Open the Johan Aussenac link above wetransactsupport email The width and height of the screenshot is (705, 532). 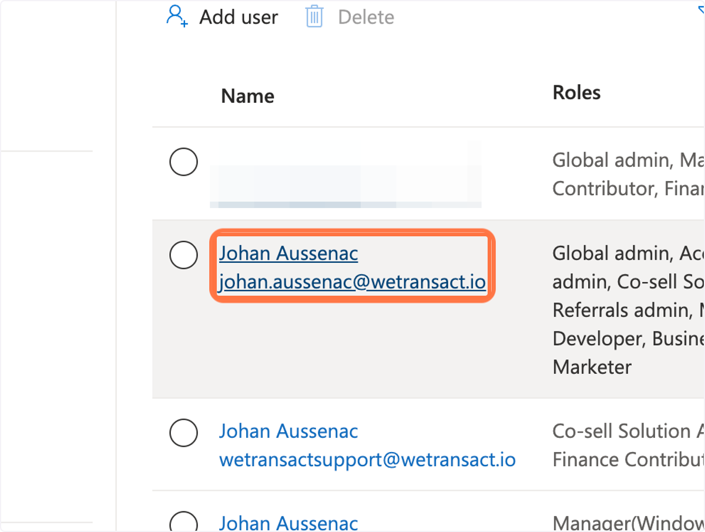[288, 431]
